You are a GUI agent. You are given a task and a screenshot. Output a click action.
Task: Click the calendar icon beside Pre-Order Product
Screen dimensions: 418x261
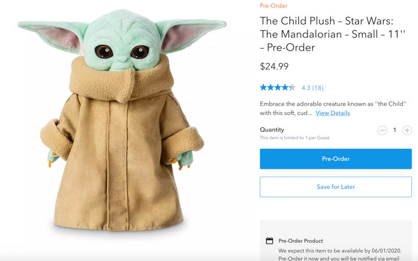269,241
